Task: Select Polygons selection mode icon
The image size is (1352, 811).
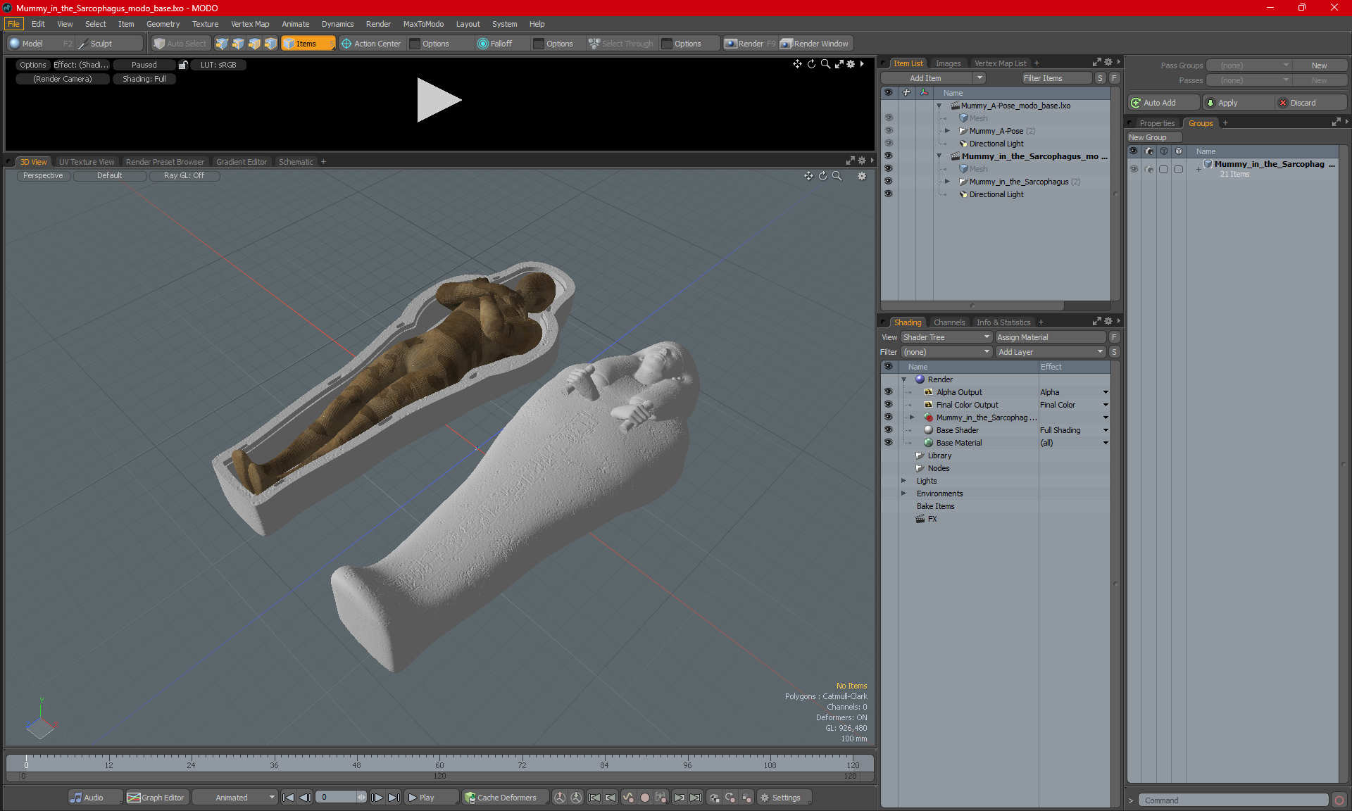Action: pyautogui.click(x=254, y=44)
